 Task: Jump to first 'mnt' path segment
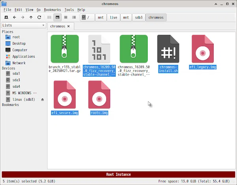pos(101,17)
